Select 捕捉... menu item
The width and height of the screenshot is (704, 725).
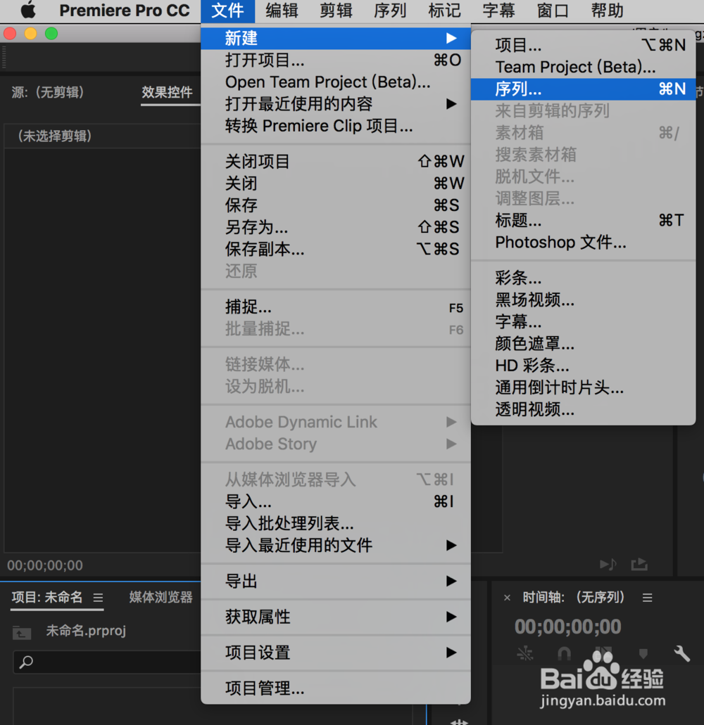coord(336,307)
